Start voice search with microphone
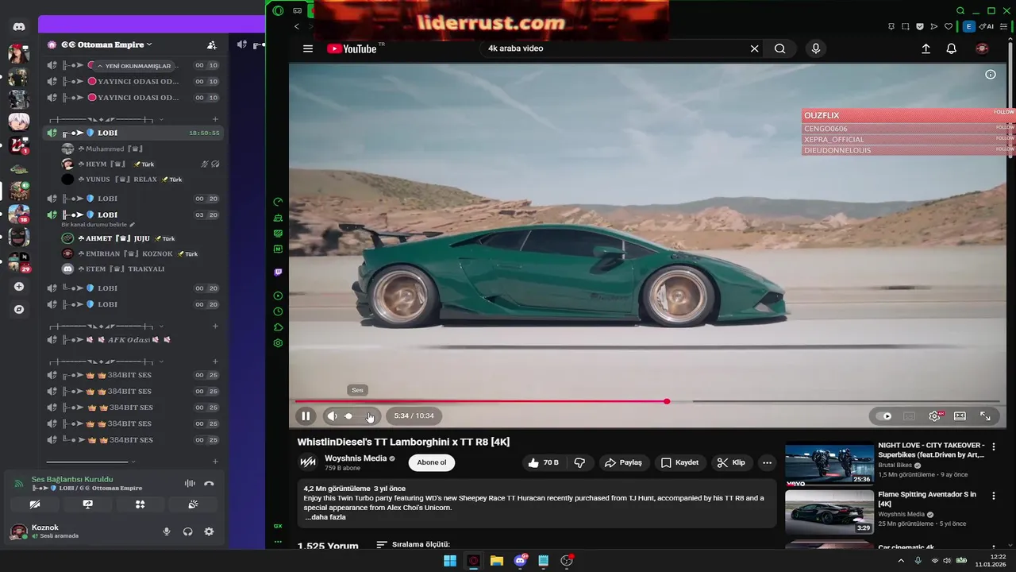The image size is (1016, 572). point(815,48)
